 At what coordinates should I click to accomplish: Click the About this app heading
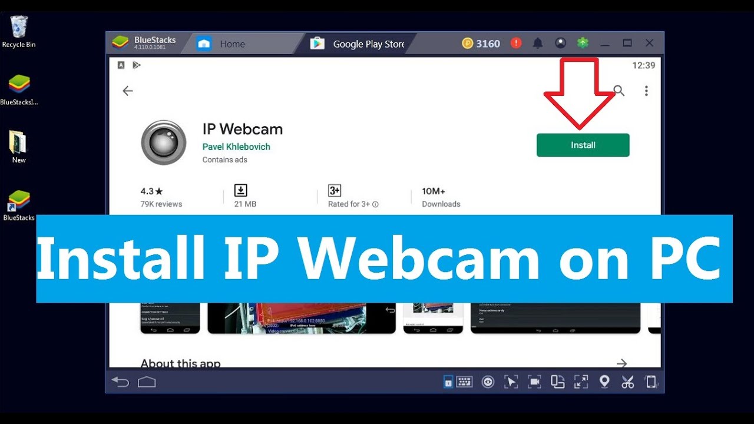click(x=180, y=363)
